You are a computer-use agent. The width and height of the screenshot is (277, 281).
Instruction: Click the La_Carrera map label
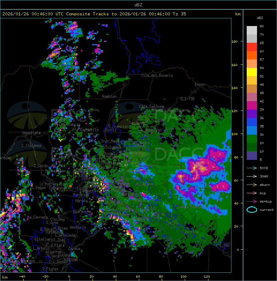pos(38,217)
